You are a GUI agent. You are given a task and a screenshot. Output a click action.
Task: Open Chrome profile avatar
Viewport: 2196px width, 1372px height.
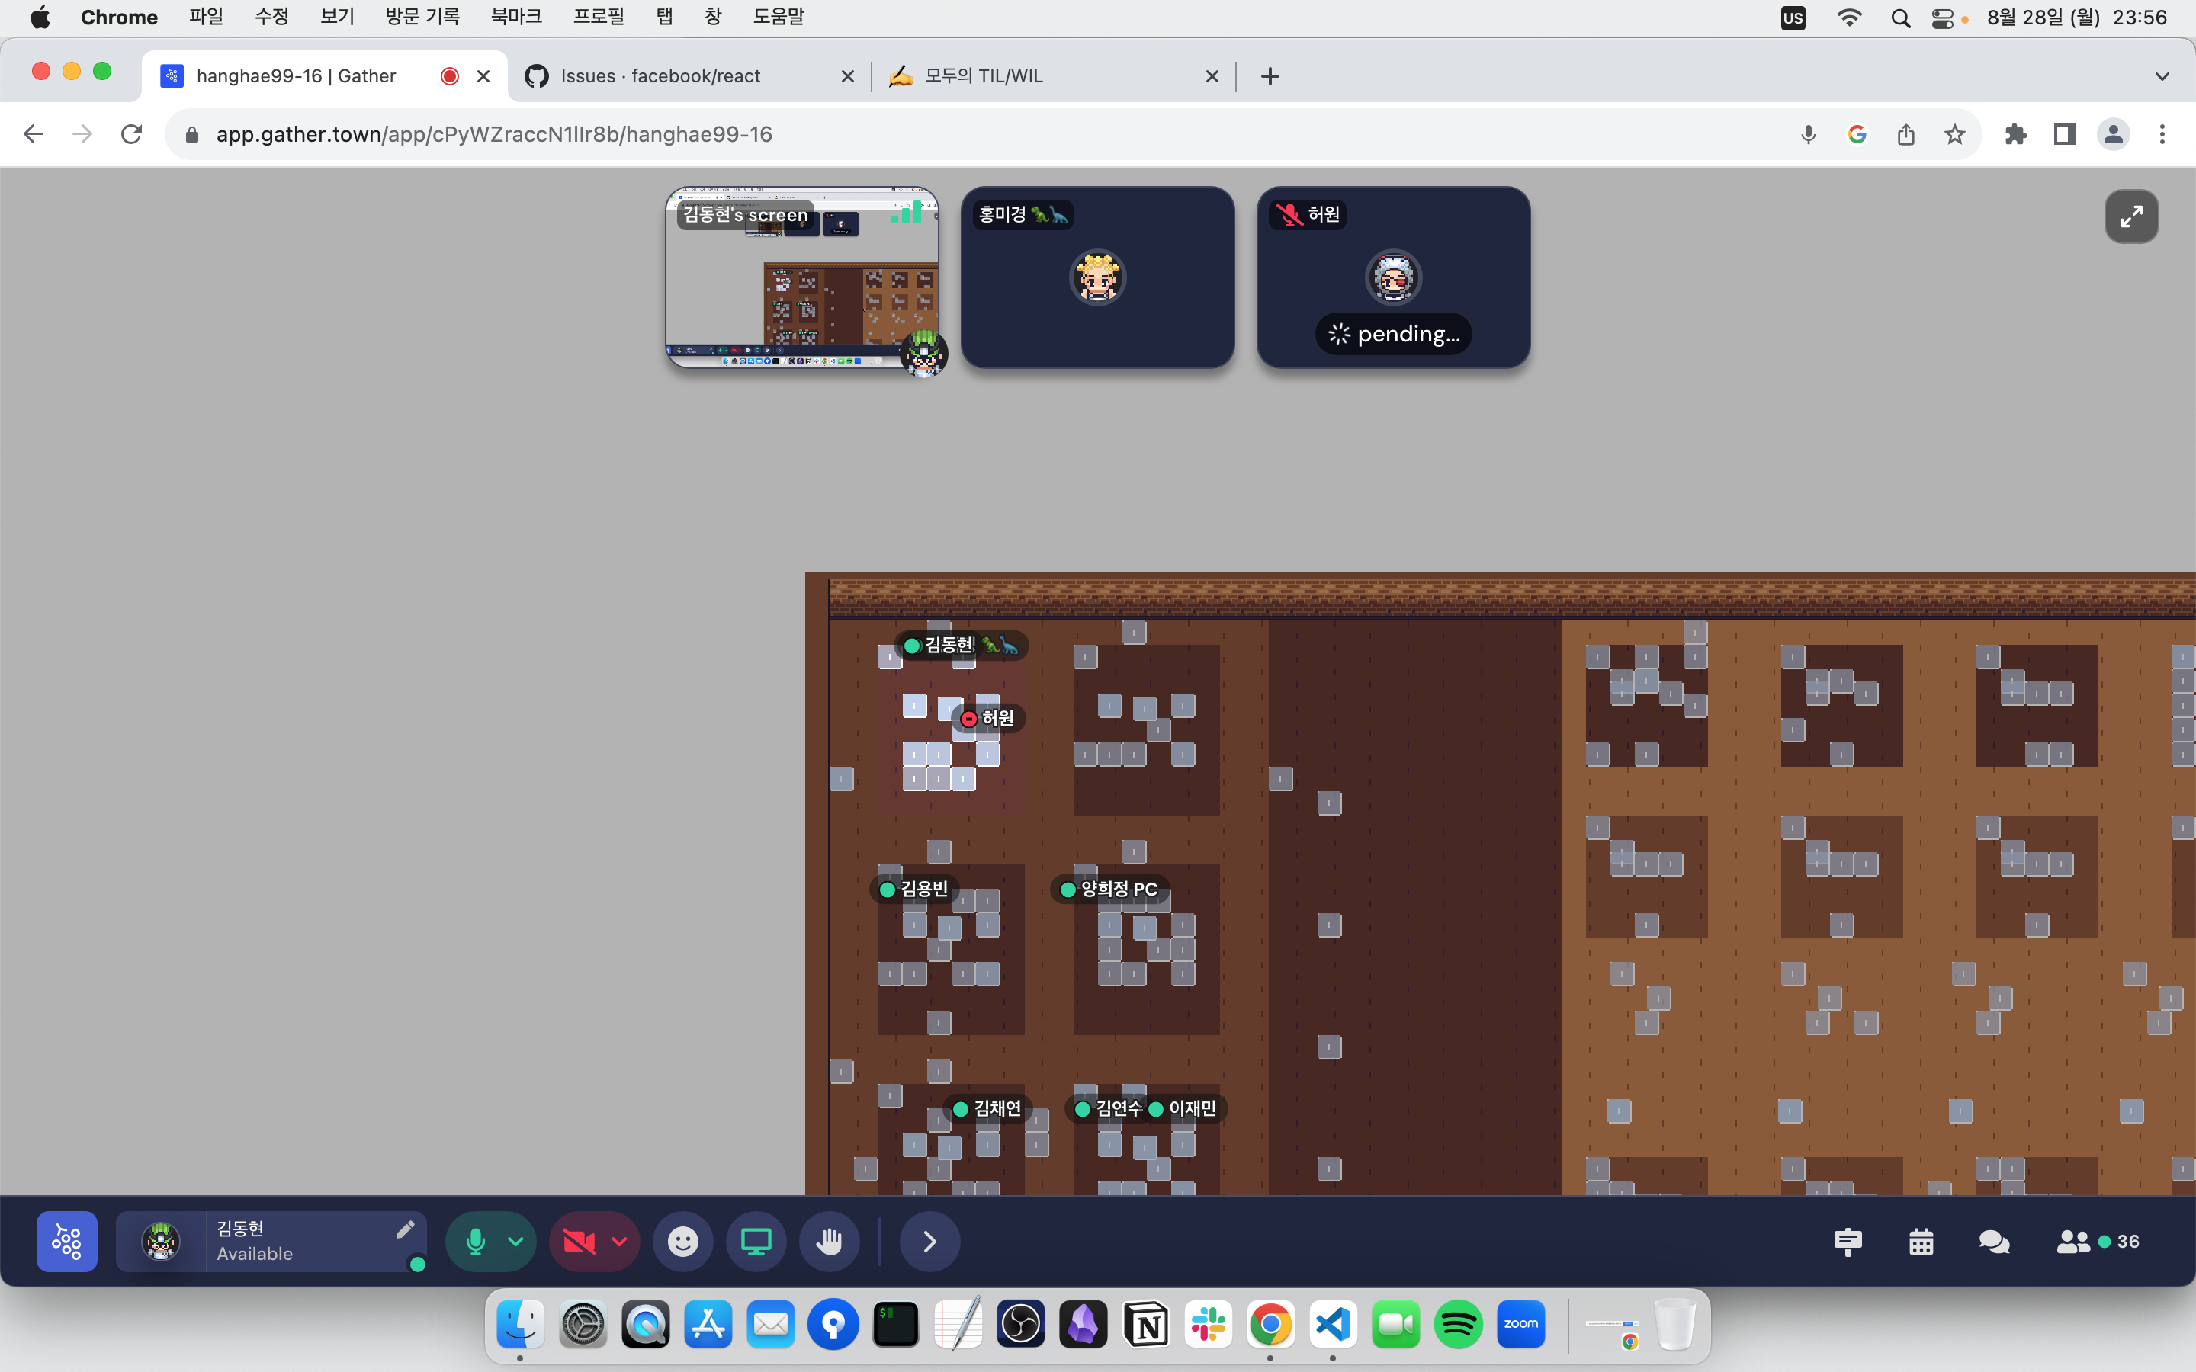click(2114, 134)
